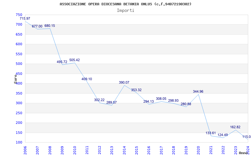
Task: Click the y-axis tick 400
Action: point(19,84)
